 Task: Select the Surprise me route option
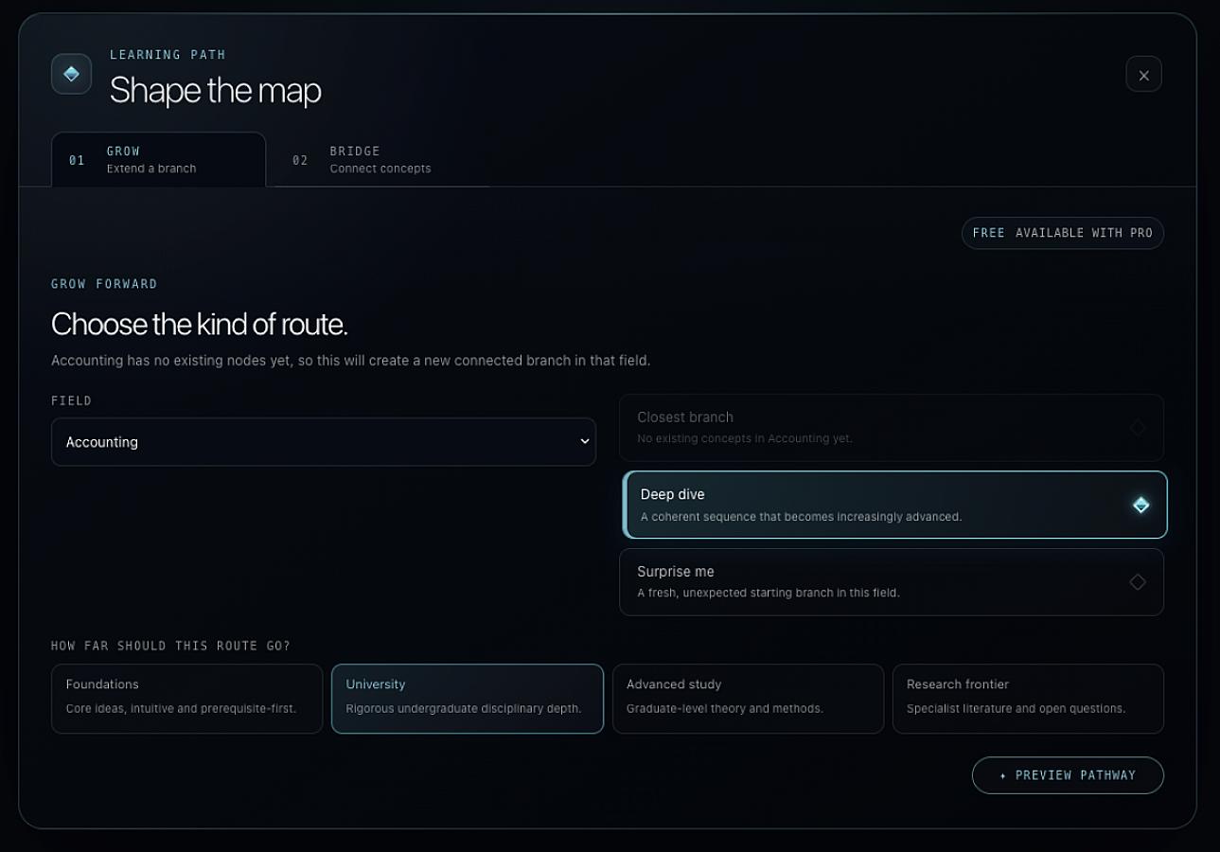[x=892, y=582]
